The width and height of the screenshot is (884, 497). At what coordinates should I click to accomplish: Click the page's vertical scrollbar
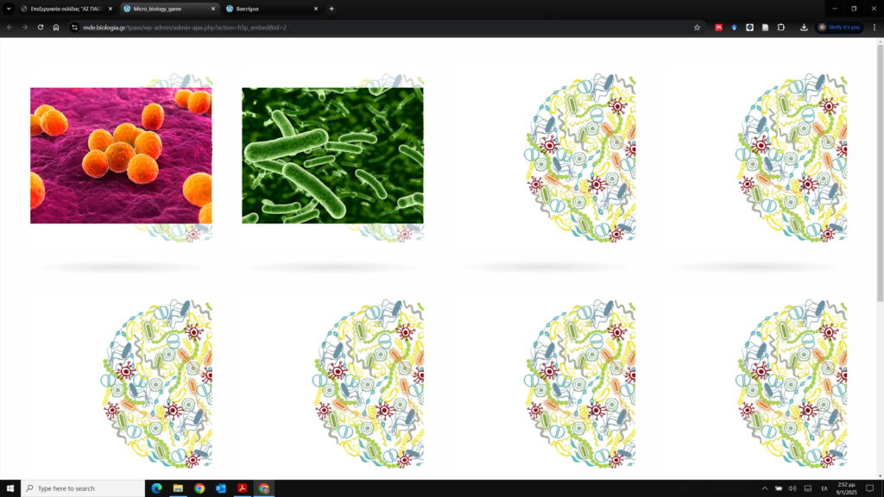point(880,173)
